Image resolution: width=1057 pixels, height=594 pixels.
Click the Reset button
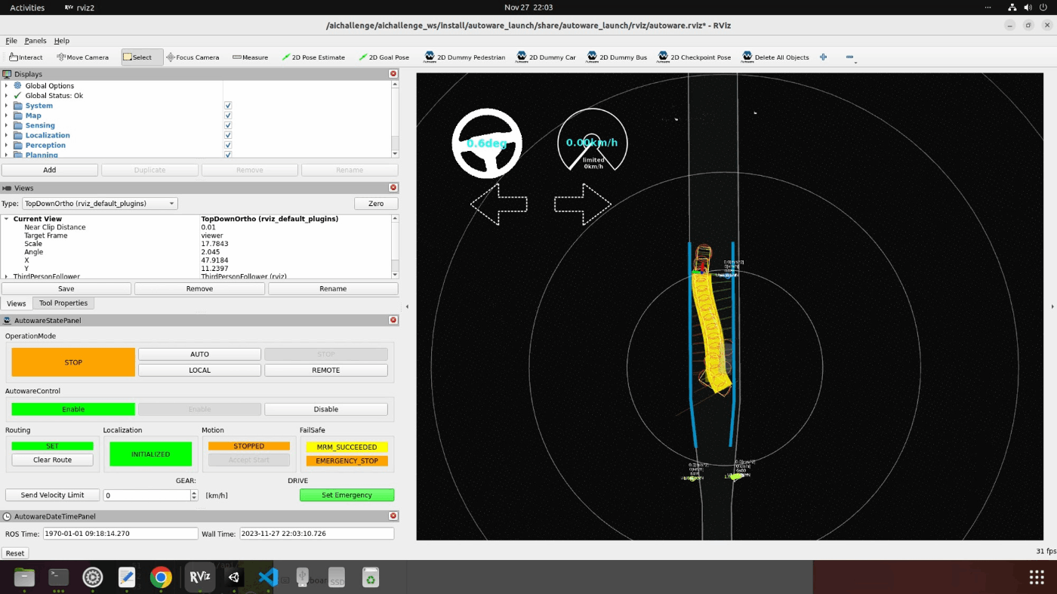14,553
